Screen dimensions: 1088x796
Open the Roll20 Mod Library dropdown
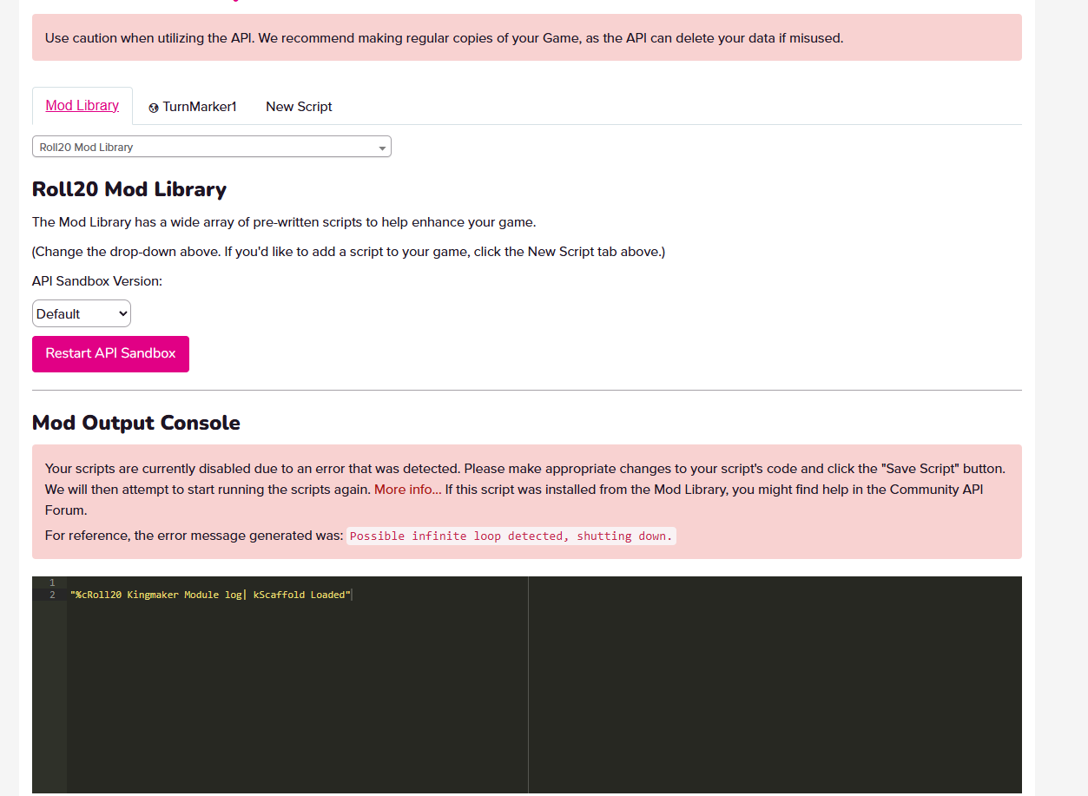[212, 147]
